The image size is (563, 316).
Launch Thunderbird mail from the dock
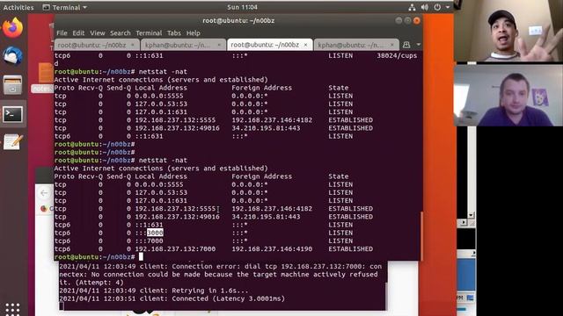(x=13, y=56)
